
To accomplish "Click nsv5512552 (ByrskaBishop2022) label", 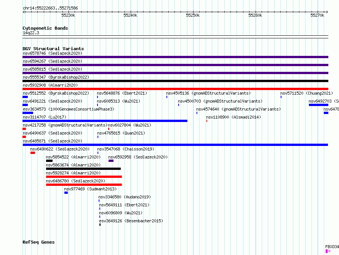I will pos(56,93).
